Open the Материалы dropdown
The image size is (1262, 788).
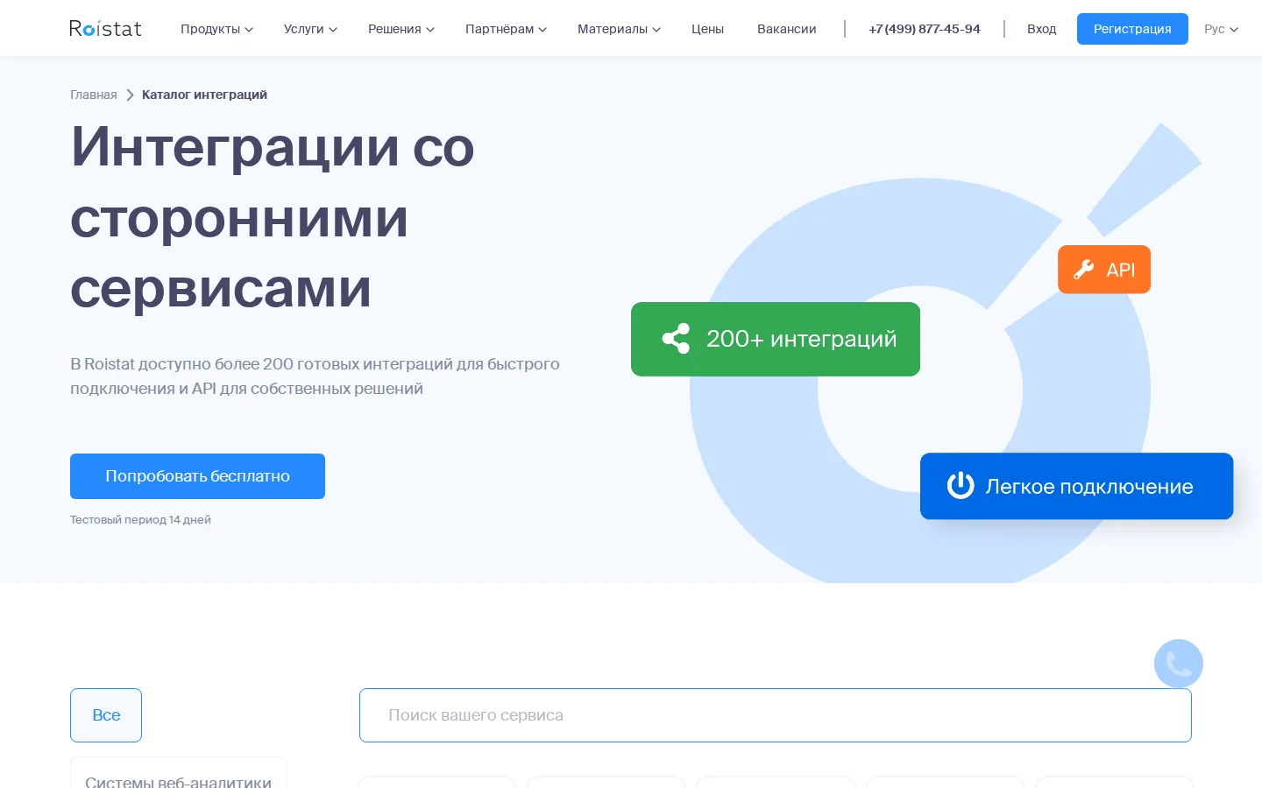click(619, 29)
